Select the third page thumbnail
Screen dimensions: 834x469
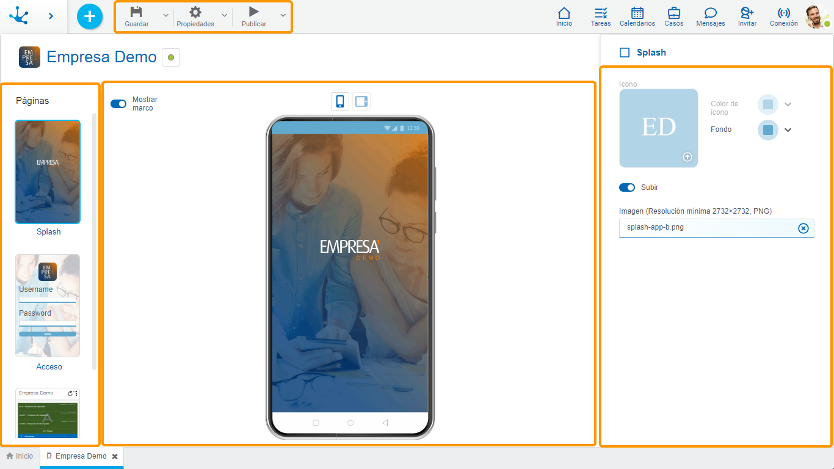coord(48,413)
